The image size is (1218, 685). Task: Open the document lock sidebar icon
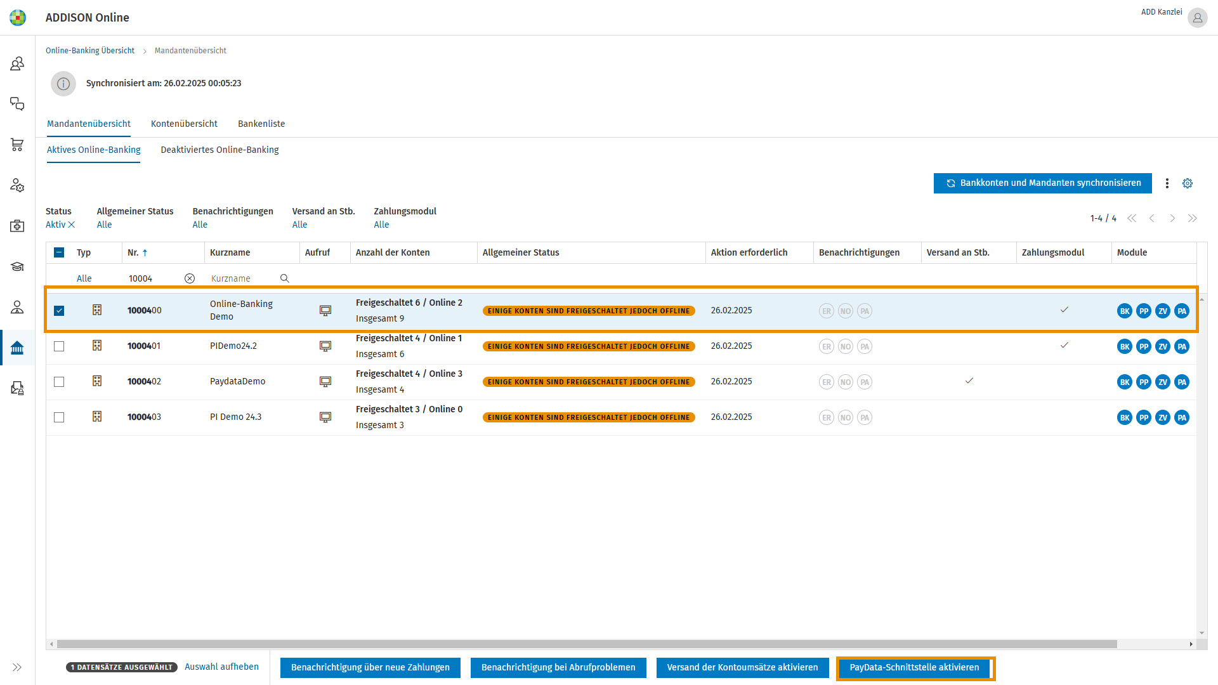click(17, 388)
